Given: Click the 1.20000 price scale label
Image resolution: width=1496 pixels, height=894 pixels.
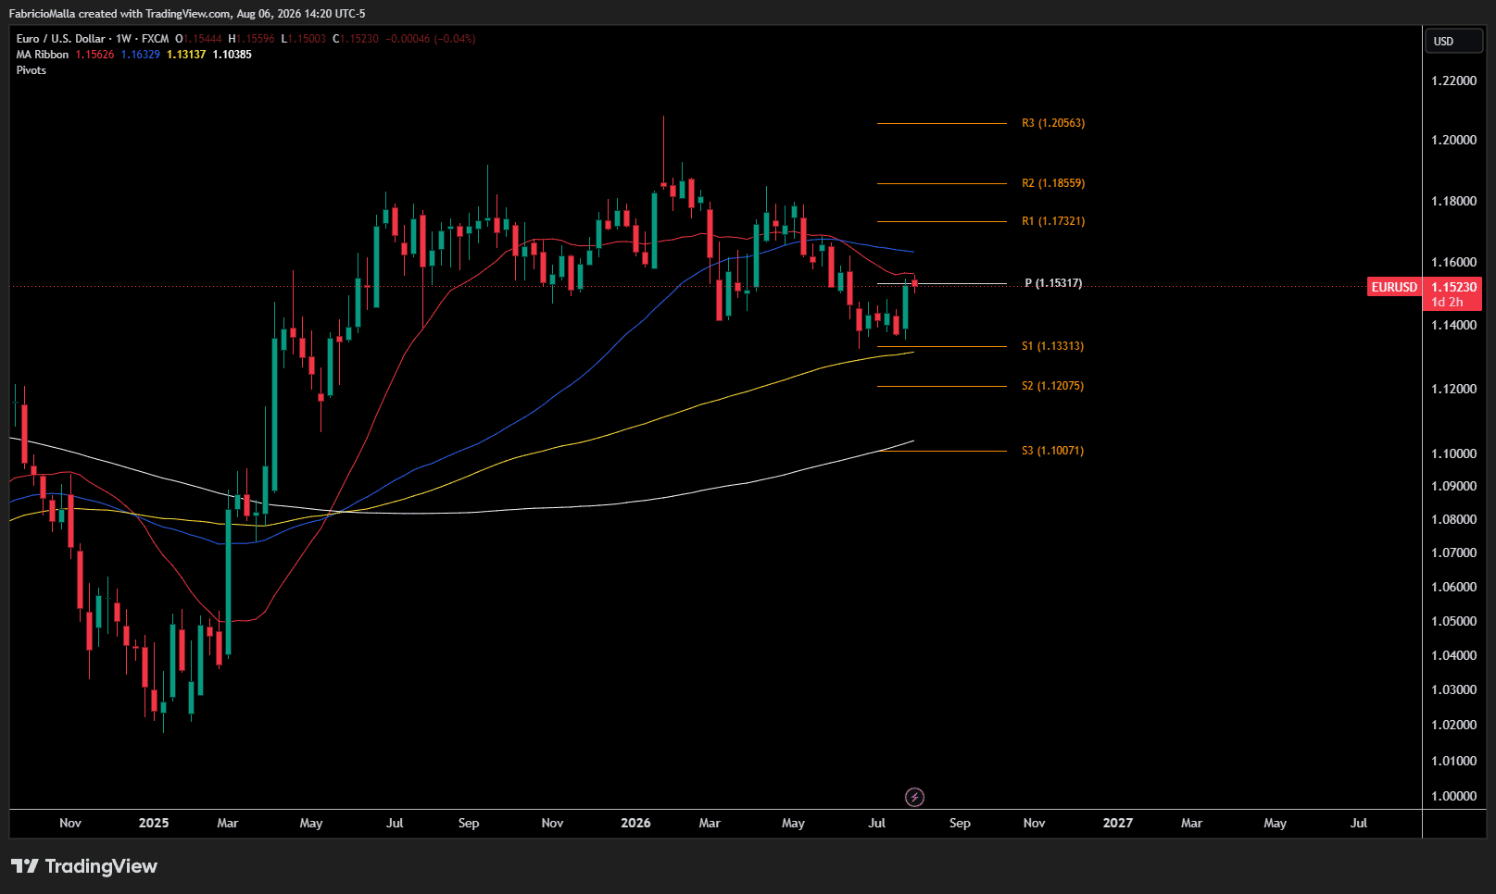Looking at the screenshot, I should (x=1453, y=141).
